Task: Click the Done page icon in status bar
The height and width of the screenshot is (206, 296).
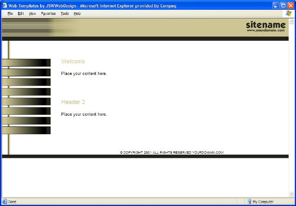Action: [x=5, y=202]
